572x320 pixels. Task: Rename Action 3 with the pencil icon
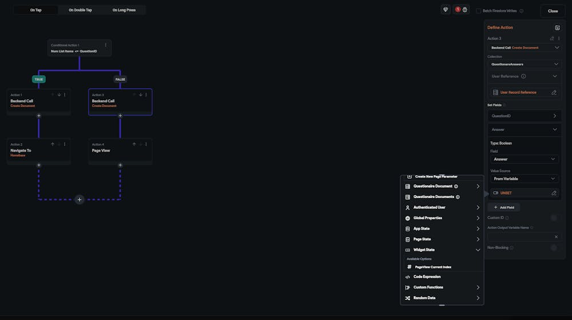[552, 38]
